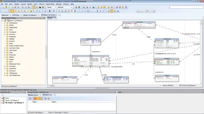Click the first checkmark icon in Verification Log

coord(45,98)
